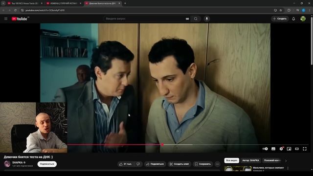
Task: Toggle theater mode view
Action: (x=297, y=149)
